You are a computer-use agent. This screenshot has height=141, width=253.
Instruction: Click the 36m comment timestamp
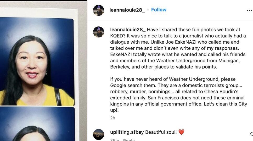[114, 140]
